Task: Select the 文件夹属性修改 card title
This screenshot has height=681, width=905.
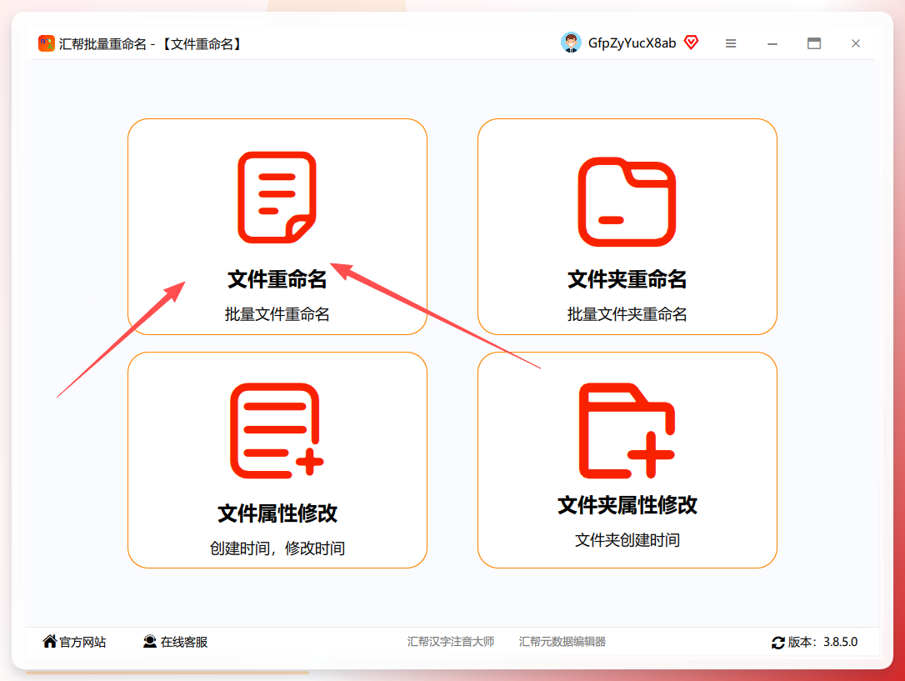Action: (x=627, y=505)
